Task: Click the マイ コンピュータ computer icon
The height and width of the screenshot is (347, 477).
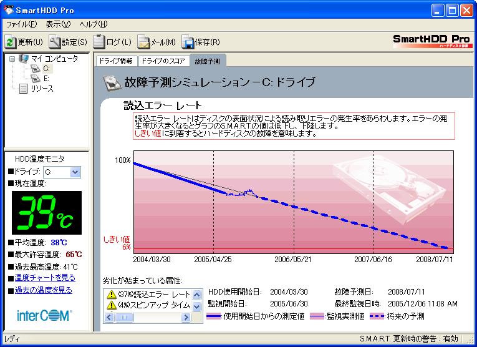Action: point(24,59)
